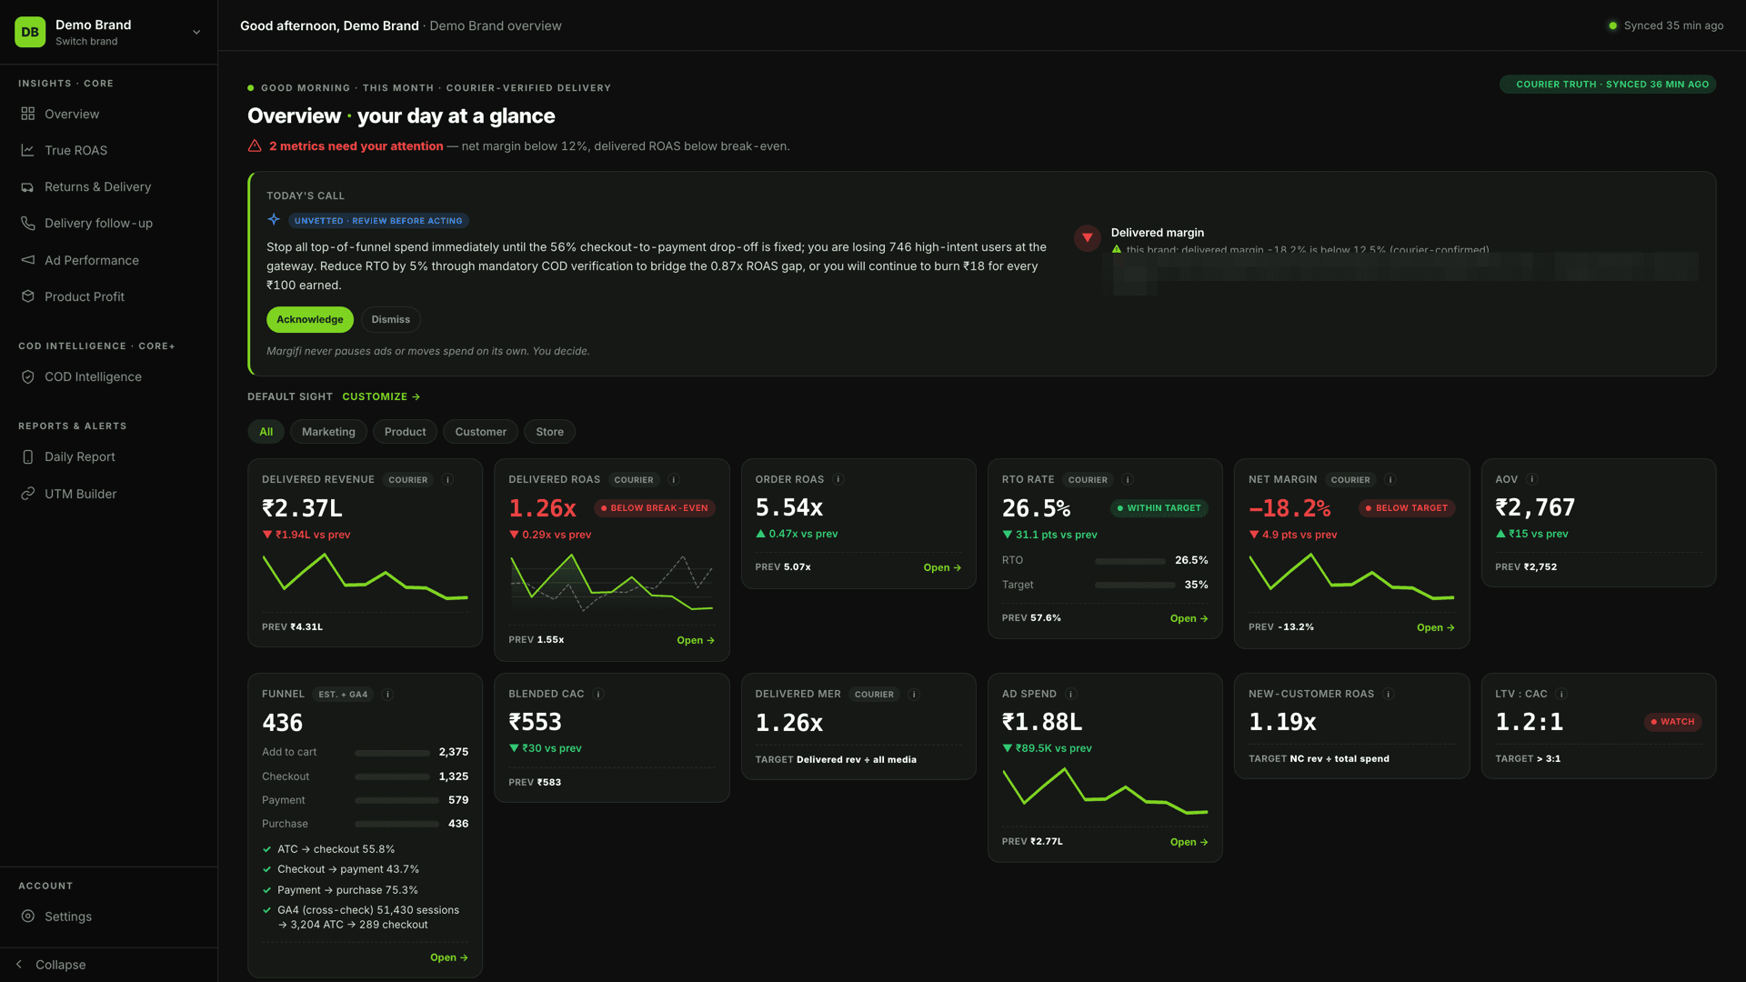
Task: Open the RTO Rate card details
Action: pos(1189,619)
